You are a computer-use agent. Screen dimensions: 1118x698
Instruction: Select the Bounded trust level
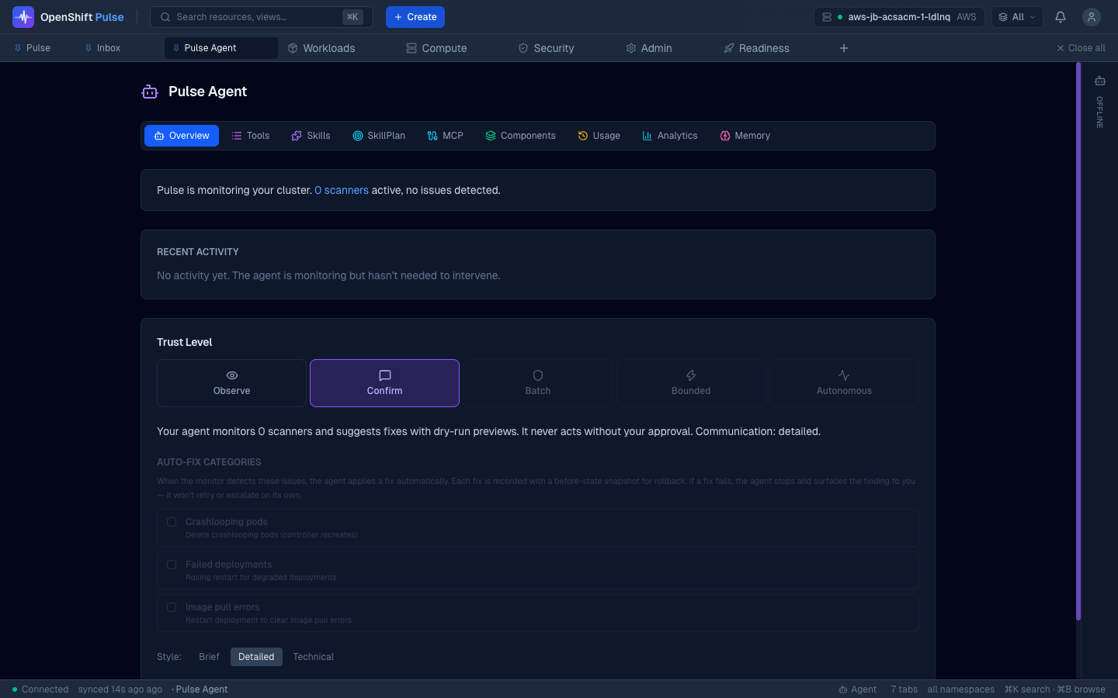[691, 383]
